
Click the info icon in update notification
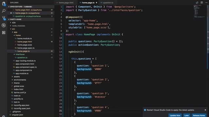click(145, 110)
